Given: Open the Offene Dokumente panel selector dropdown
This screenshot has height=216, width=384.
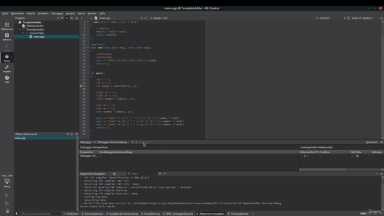Looking at the screenshot, I should (41, 134).
